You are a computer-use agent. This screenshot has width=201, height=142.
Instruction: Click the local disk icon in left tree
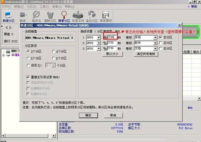[8, 55]
